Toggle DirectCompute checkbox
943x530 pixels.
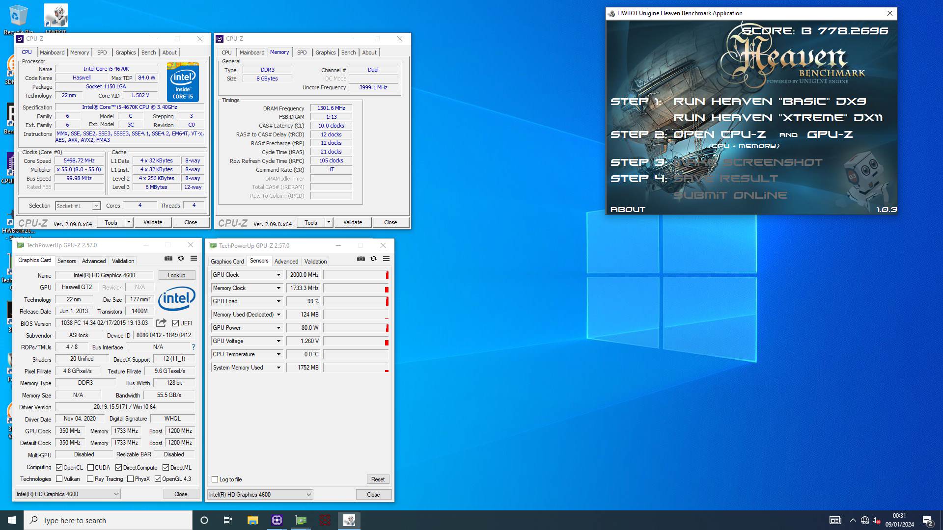pos(119,468)
